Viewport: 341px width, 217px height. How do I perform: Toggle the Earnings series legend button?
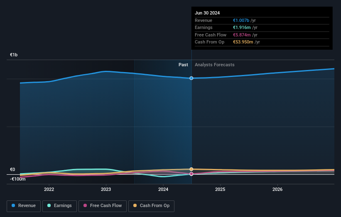59,206
